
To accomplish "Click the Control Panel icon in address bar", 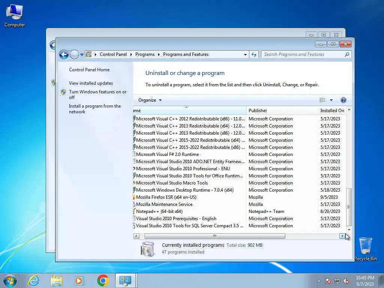I will pos(88,54).
